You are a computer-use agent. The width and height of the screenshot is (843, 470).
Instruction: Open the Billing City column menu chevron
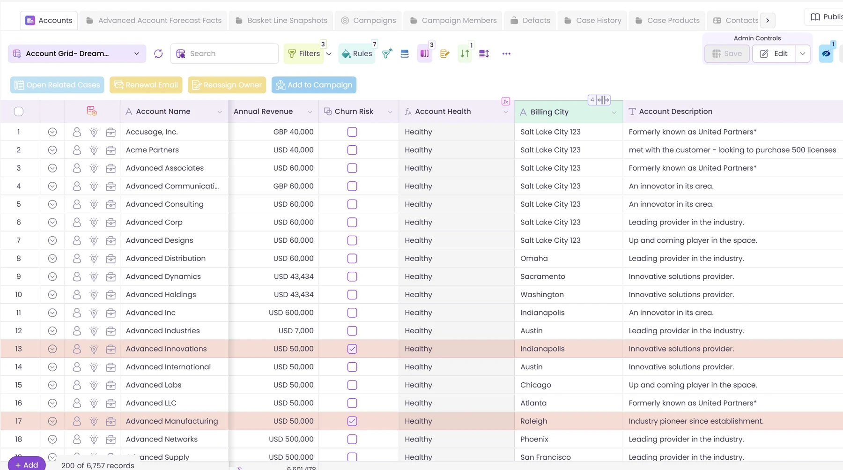pyautogui.click(x=614, y=112)
